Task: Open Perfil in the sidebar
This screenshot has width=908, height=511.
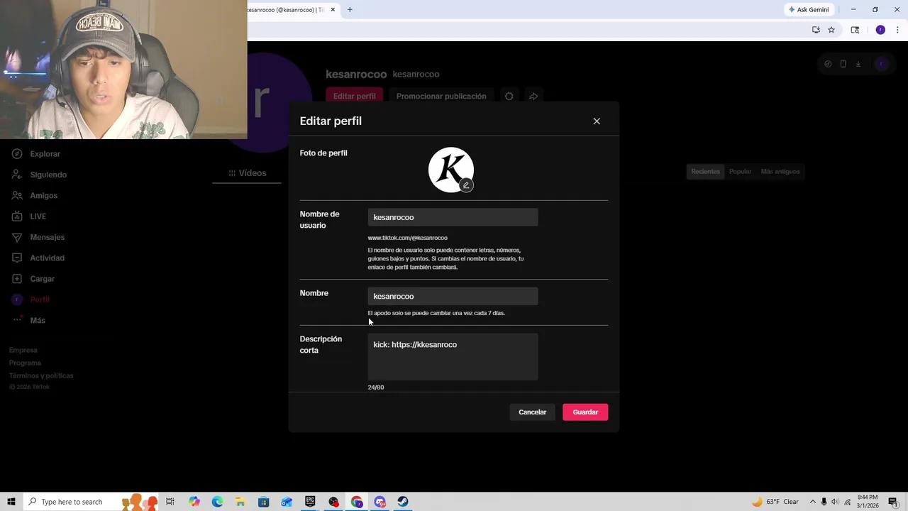Action: [x=40, y=300]
